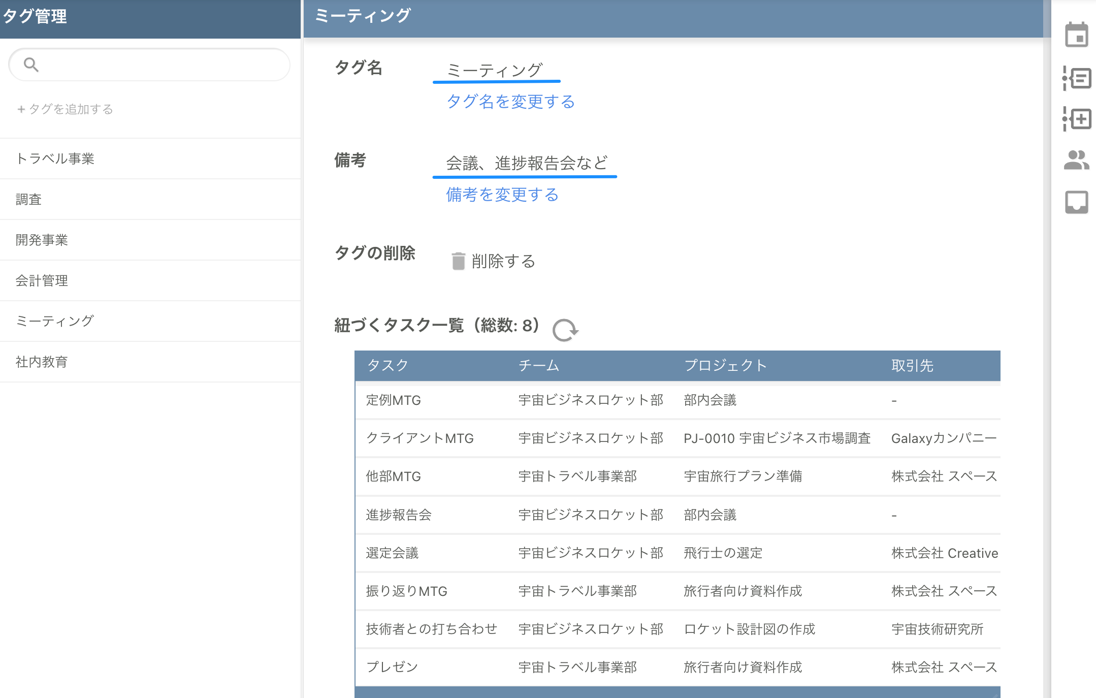Select the トラベル事業 tag
This screenshot has width=1096, height=698.
coord(56,158)
